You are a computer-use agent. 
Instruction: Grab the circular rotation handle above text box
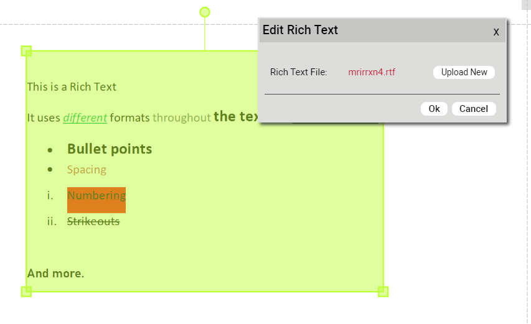tap(205, 12)
